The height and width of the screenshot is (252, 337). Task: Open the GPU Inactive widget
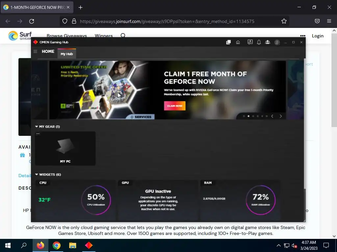[x=158, y=200]
